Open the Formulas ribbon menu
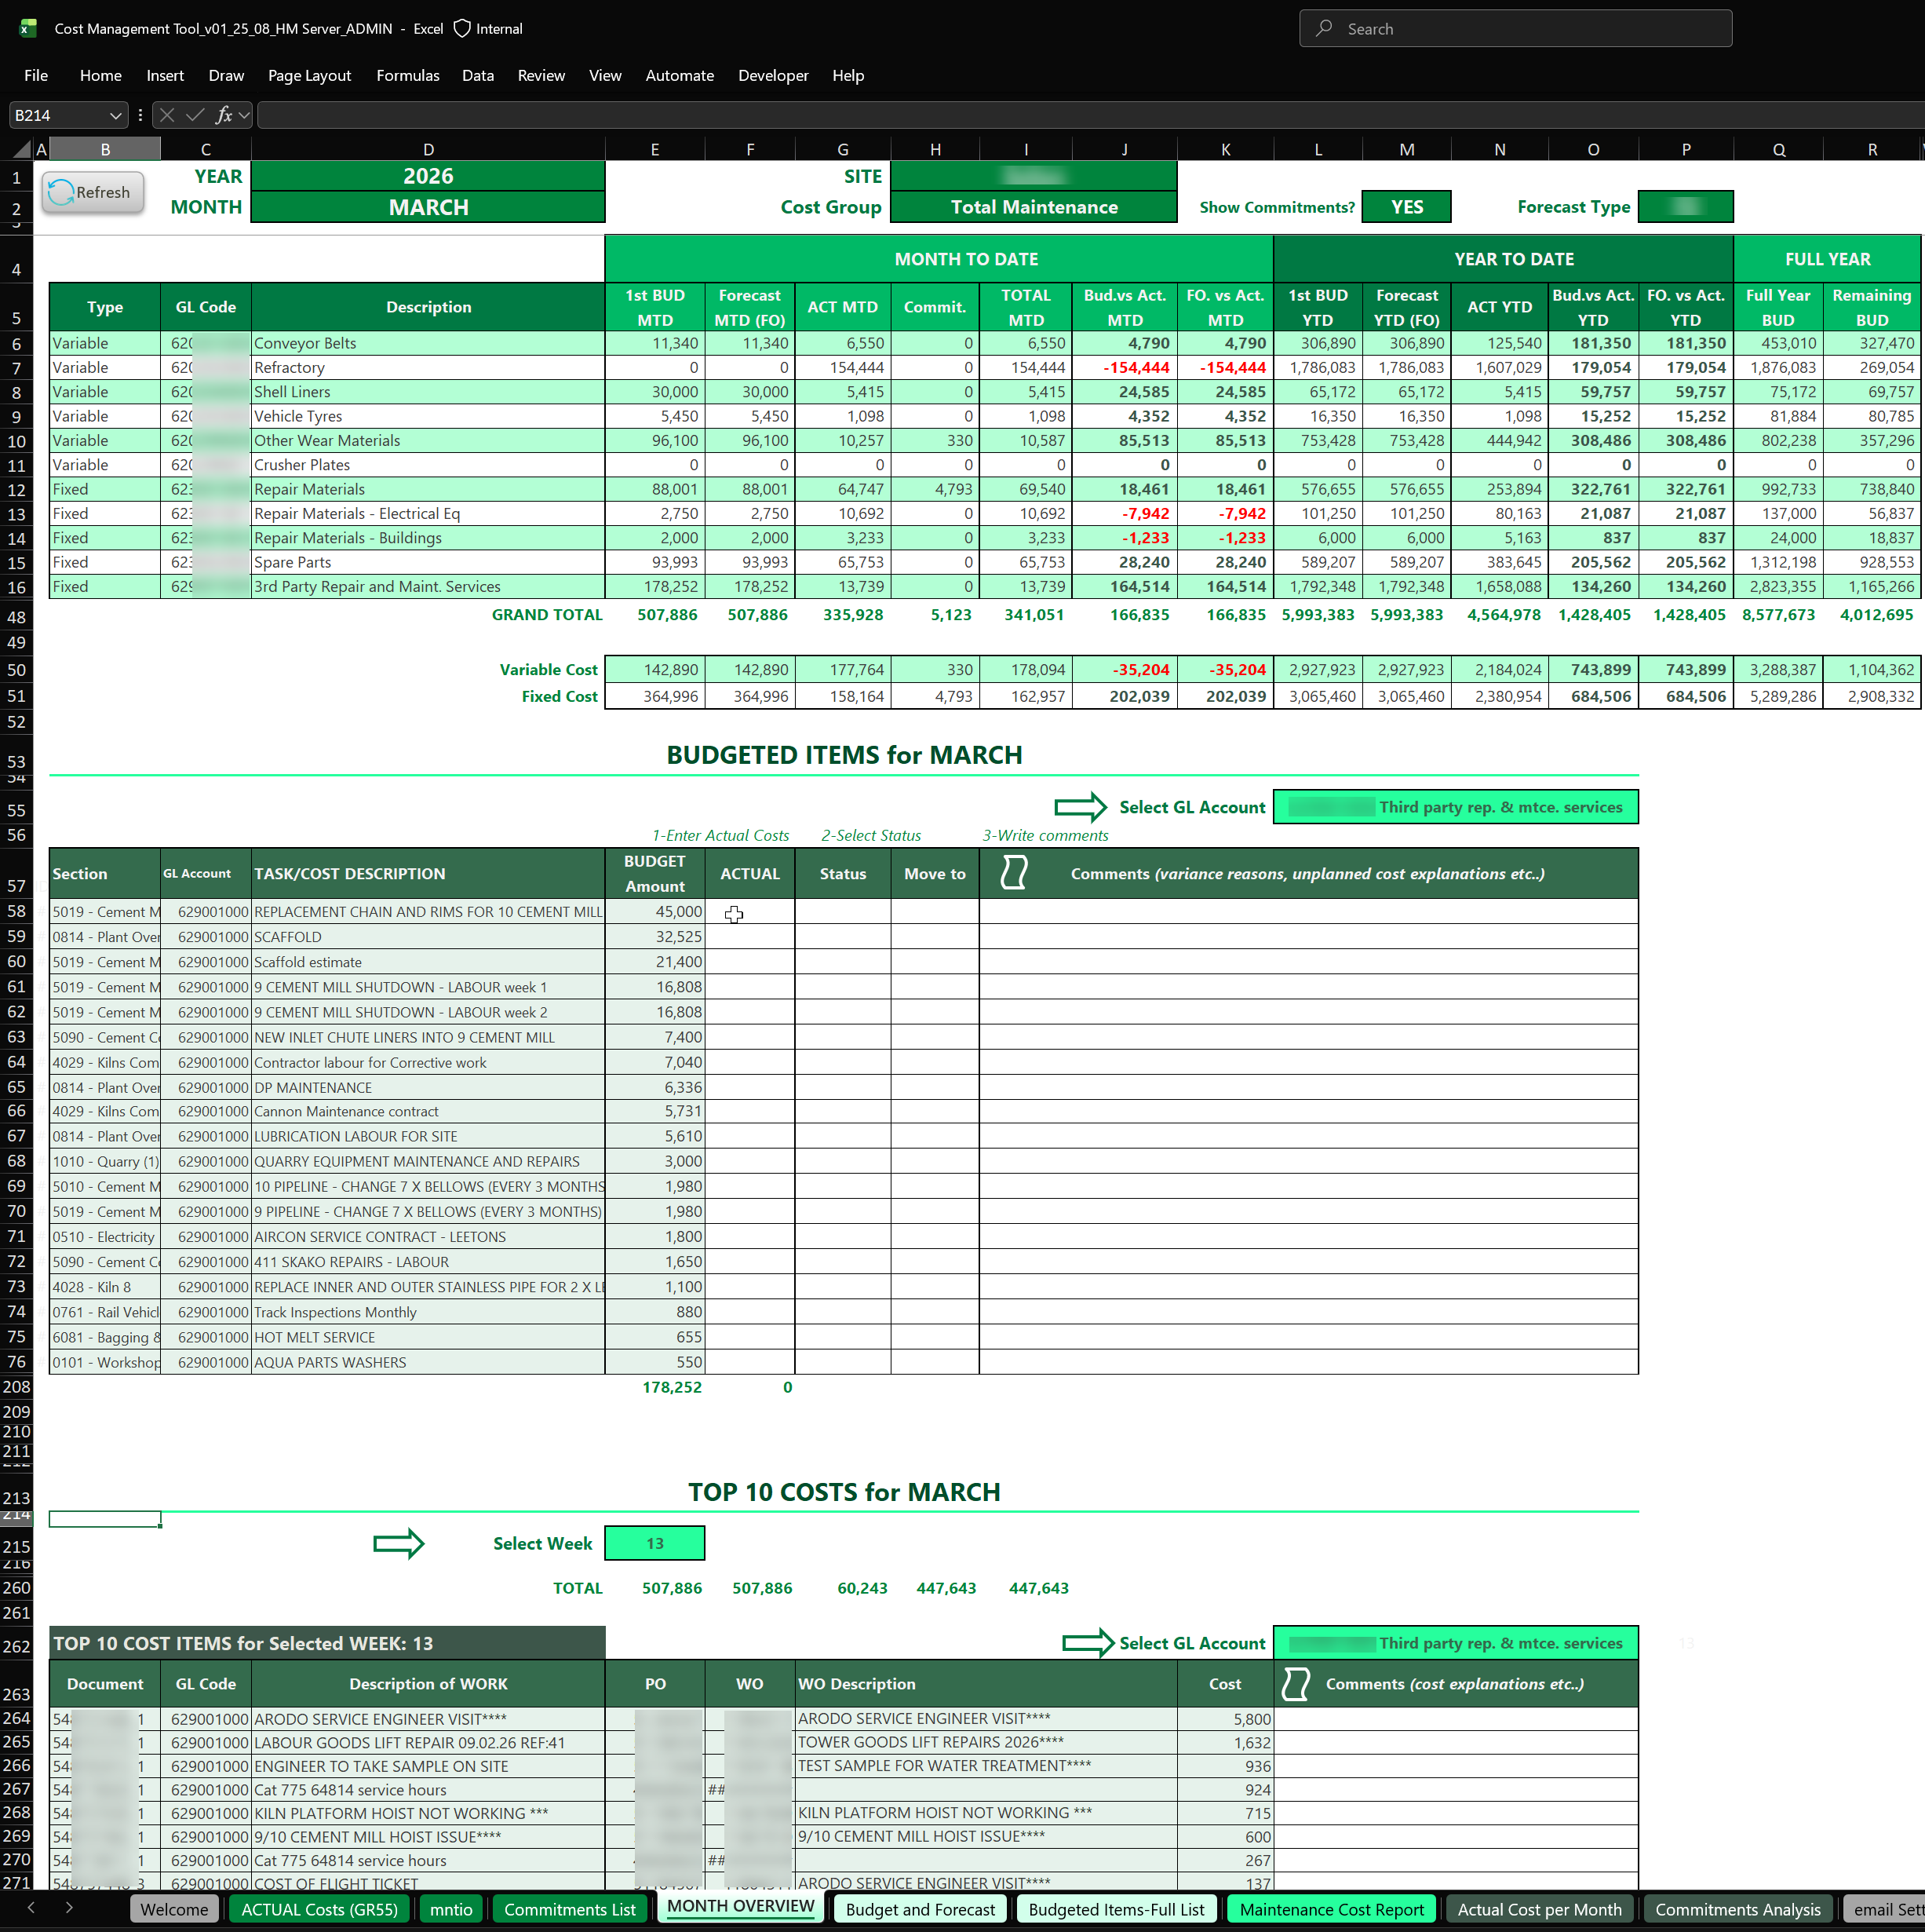The height and width of the screenshot is (1932, 1925). tap(408, 75)
